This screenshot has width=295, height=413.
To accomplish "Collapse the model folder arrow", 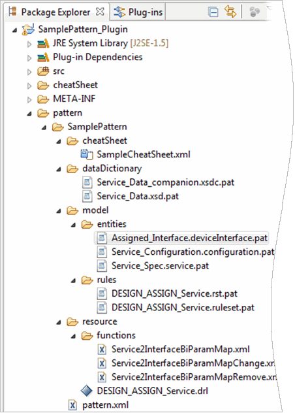I will point(59,211).
